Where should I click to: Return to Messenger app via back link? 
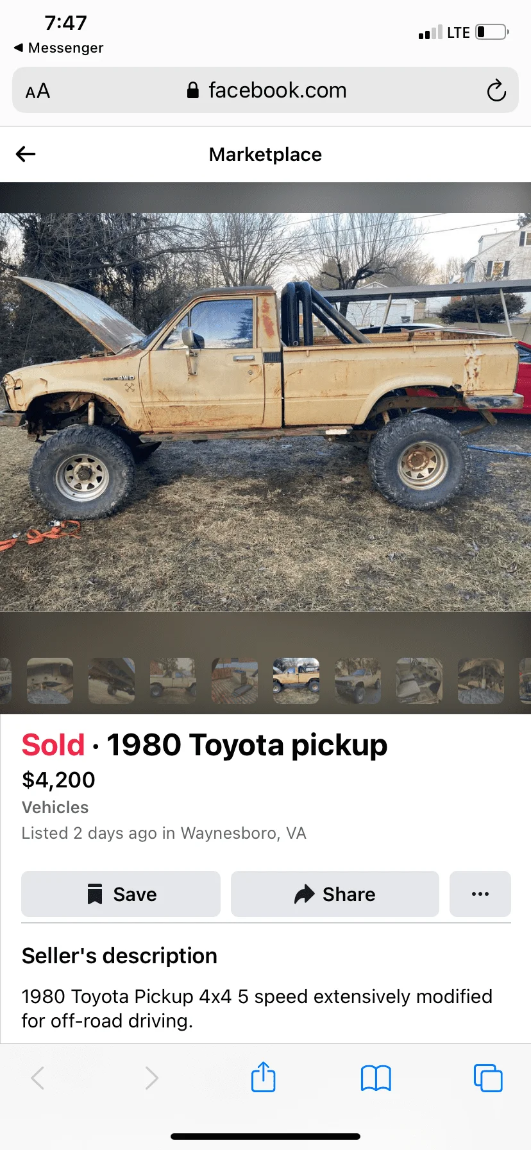pos(58,48)
